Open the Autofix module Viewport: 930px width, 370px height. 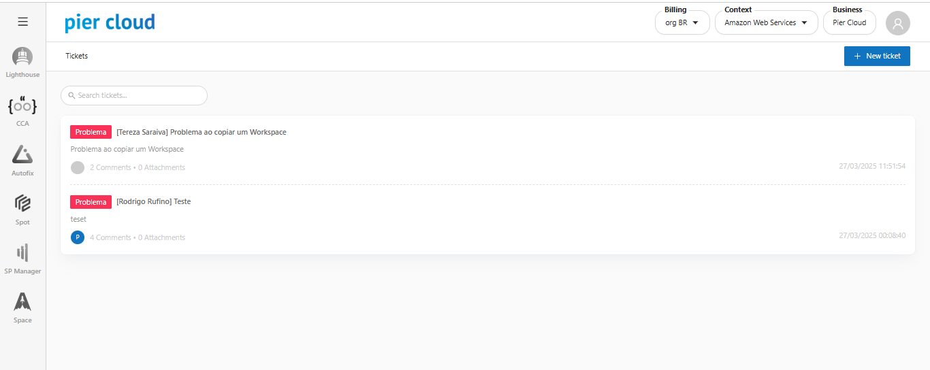(x=22, y=160)
